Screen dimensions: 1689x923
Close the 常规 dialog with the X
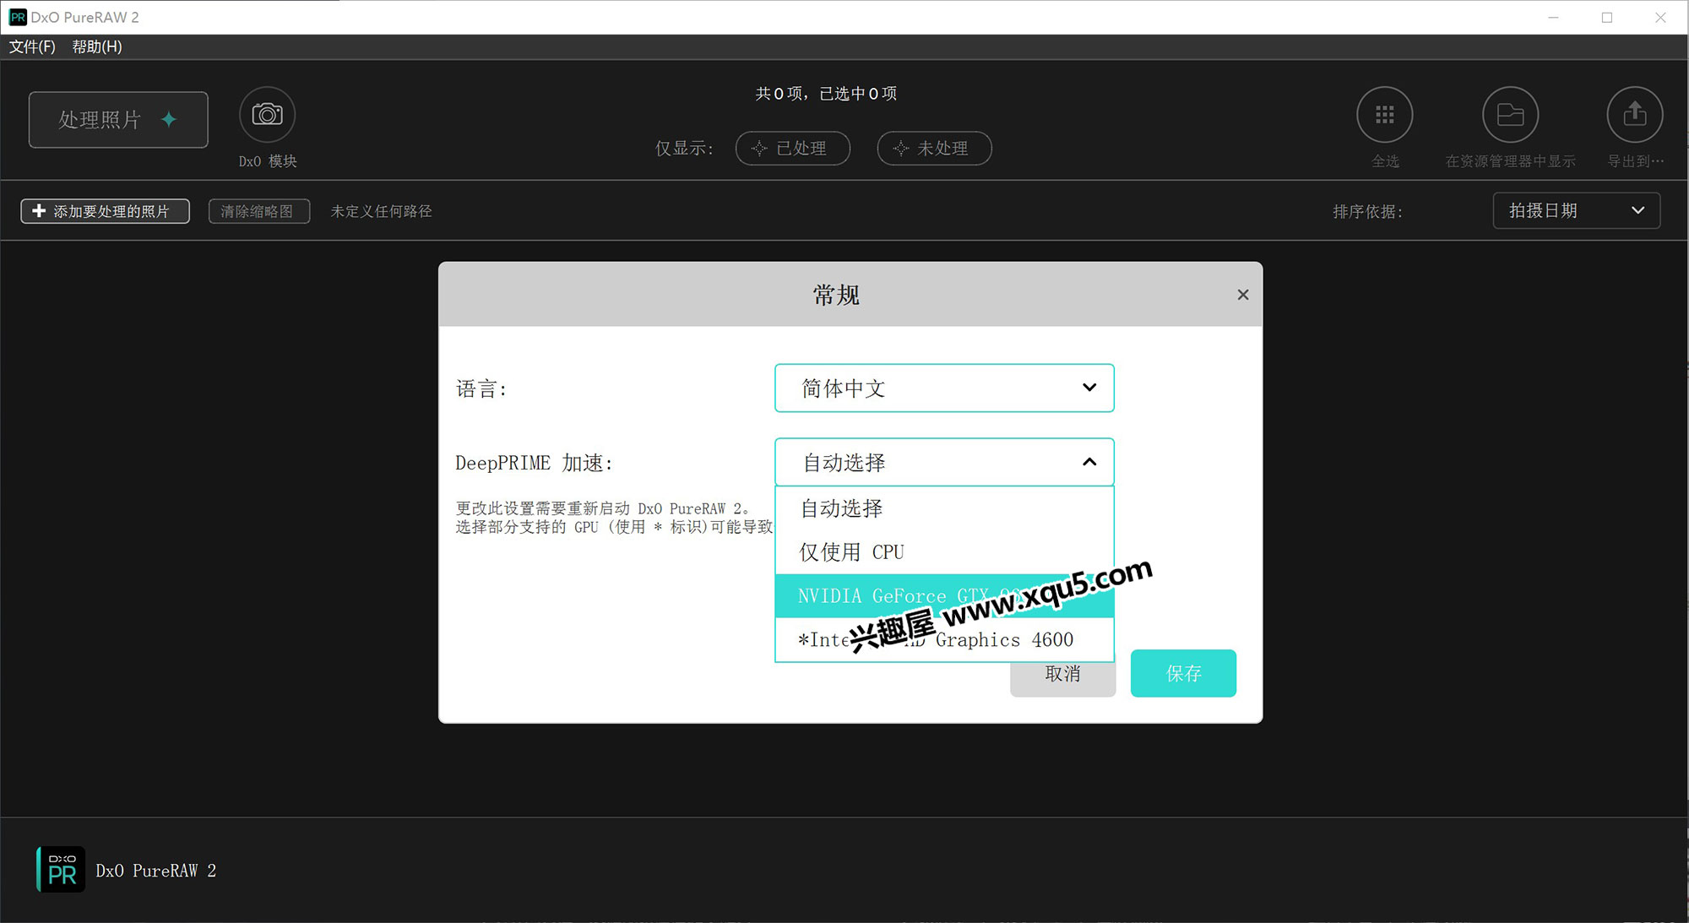[1242, 295]
